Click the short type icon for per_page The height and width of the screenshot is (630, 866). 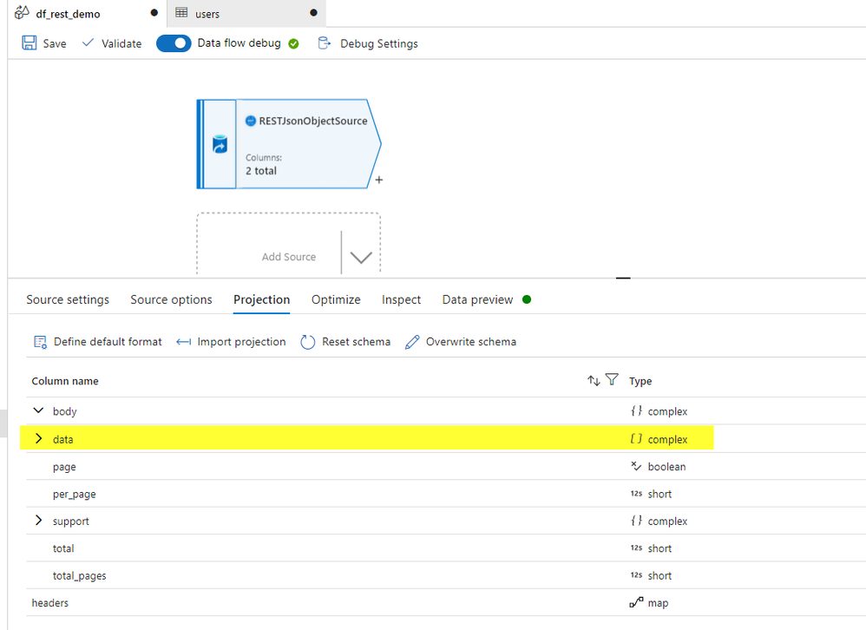pos(636,494)
